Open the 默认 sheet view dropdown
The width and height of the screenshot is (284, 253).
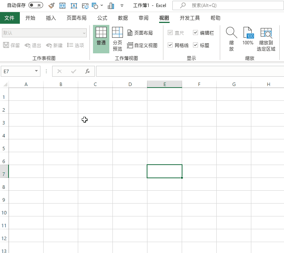[x=44, y=33]
